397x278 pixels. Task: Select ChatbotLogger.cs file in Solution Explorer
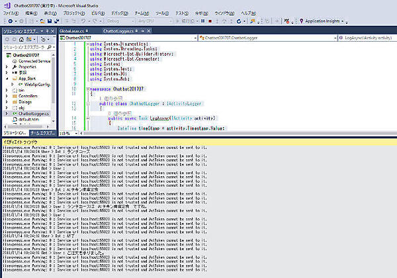point(33,114)
